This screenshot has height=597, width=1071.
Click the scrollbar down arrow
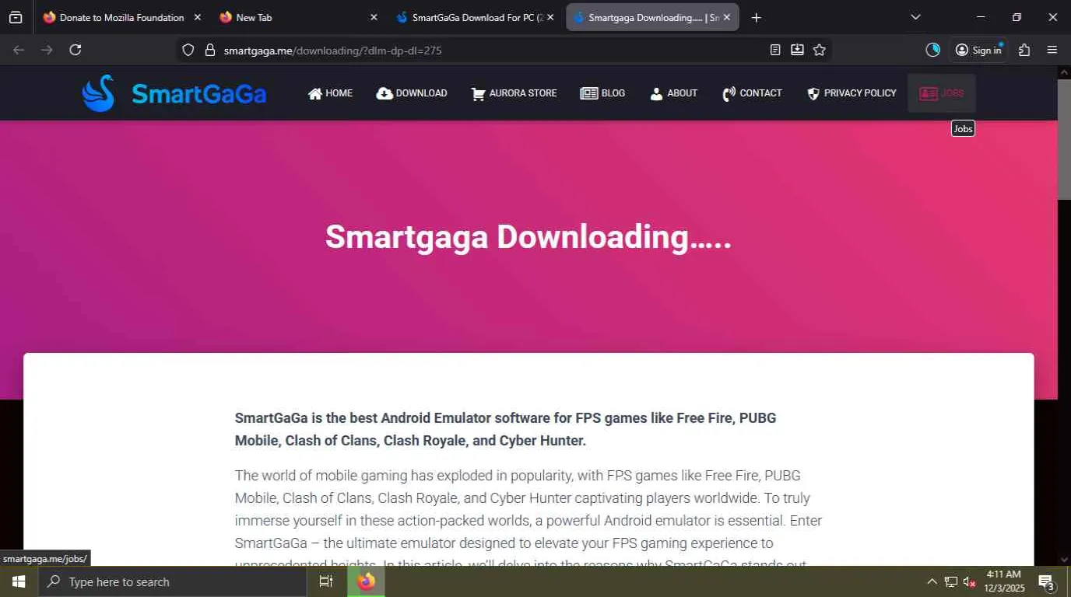[1064, 560]
